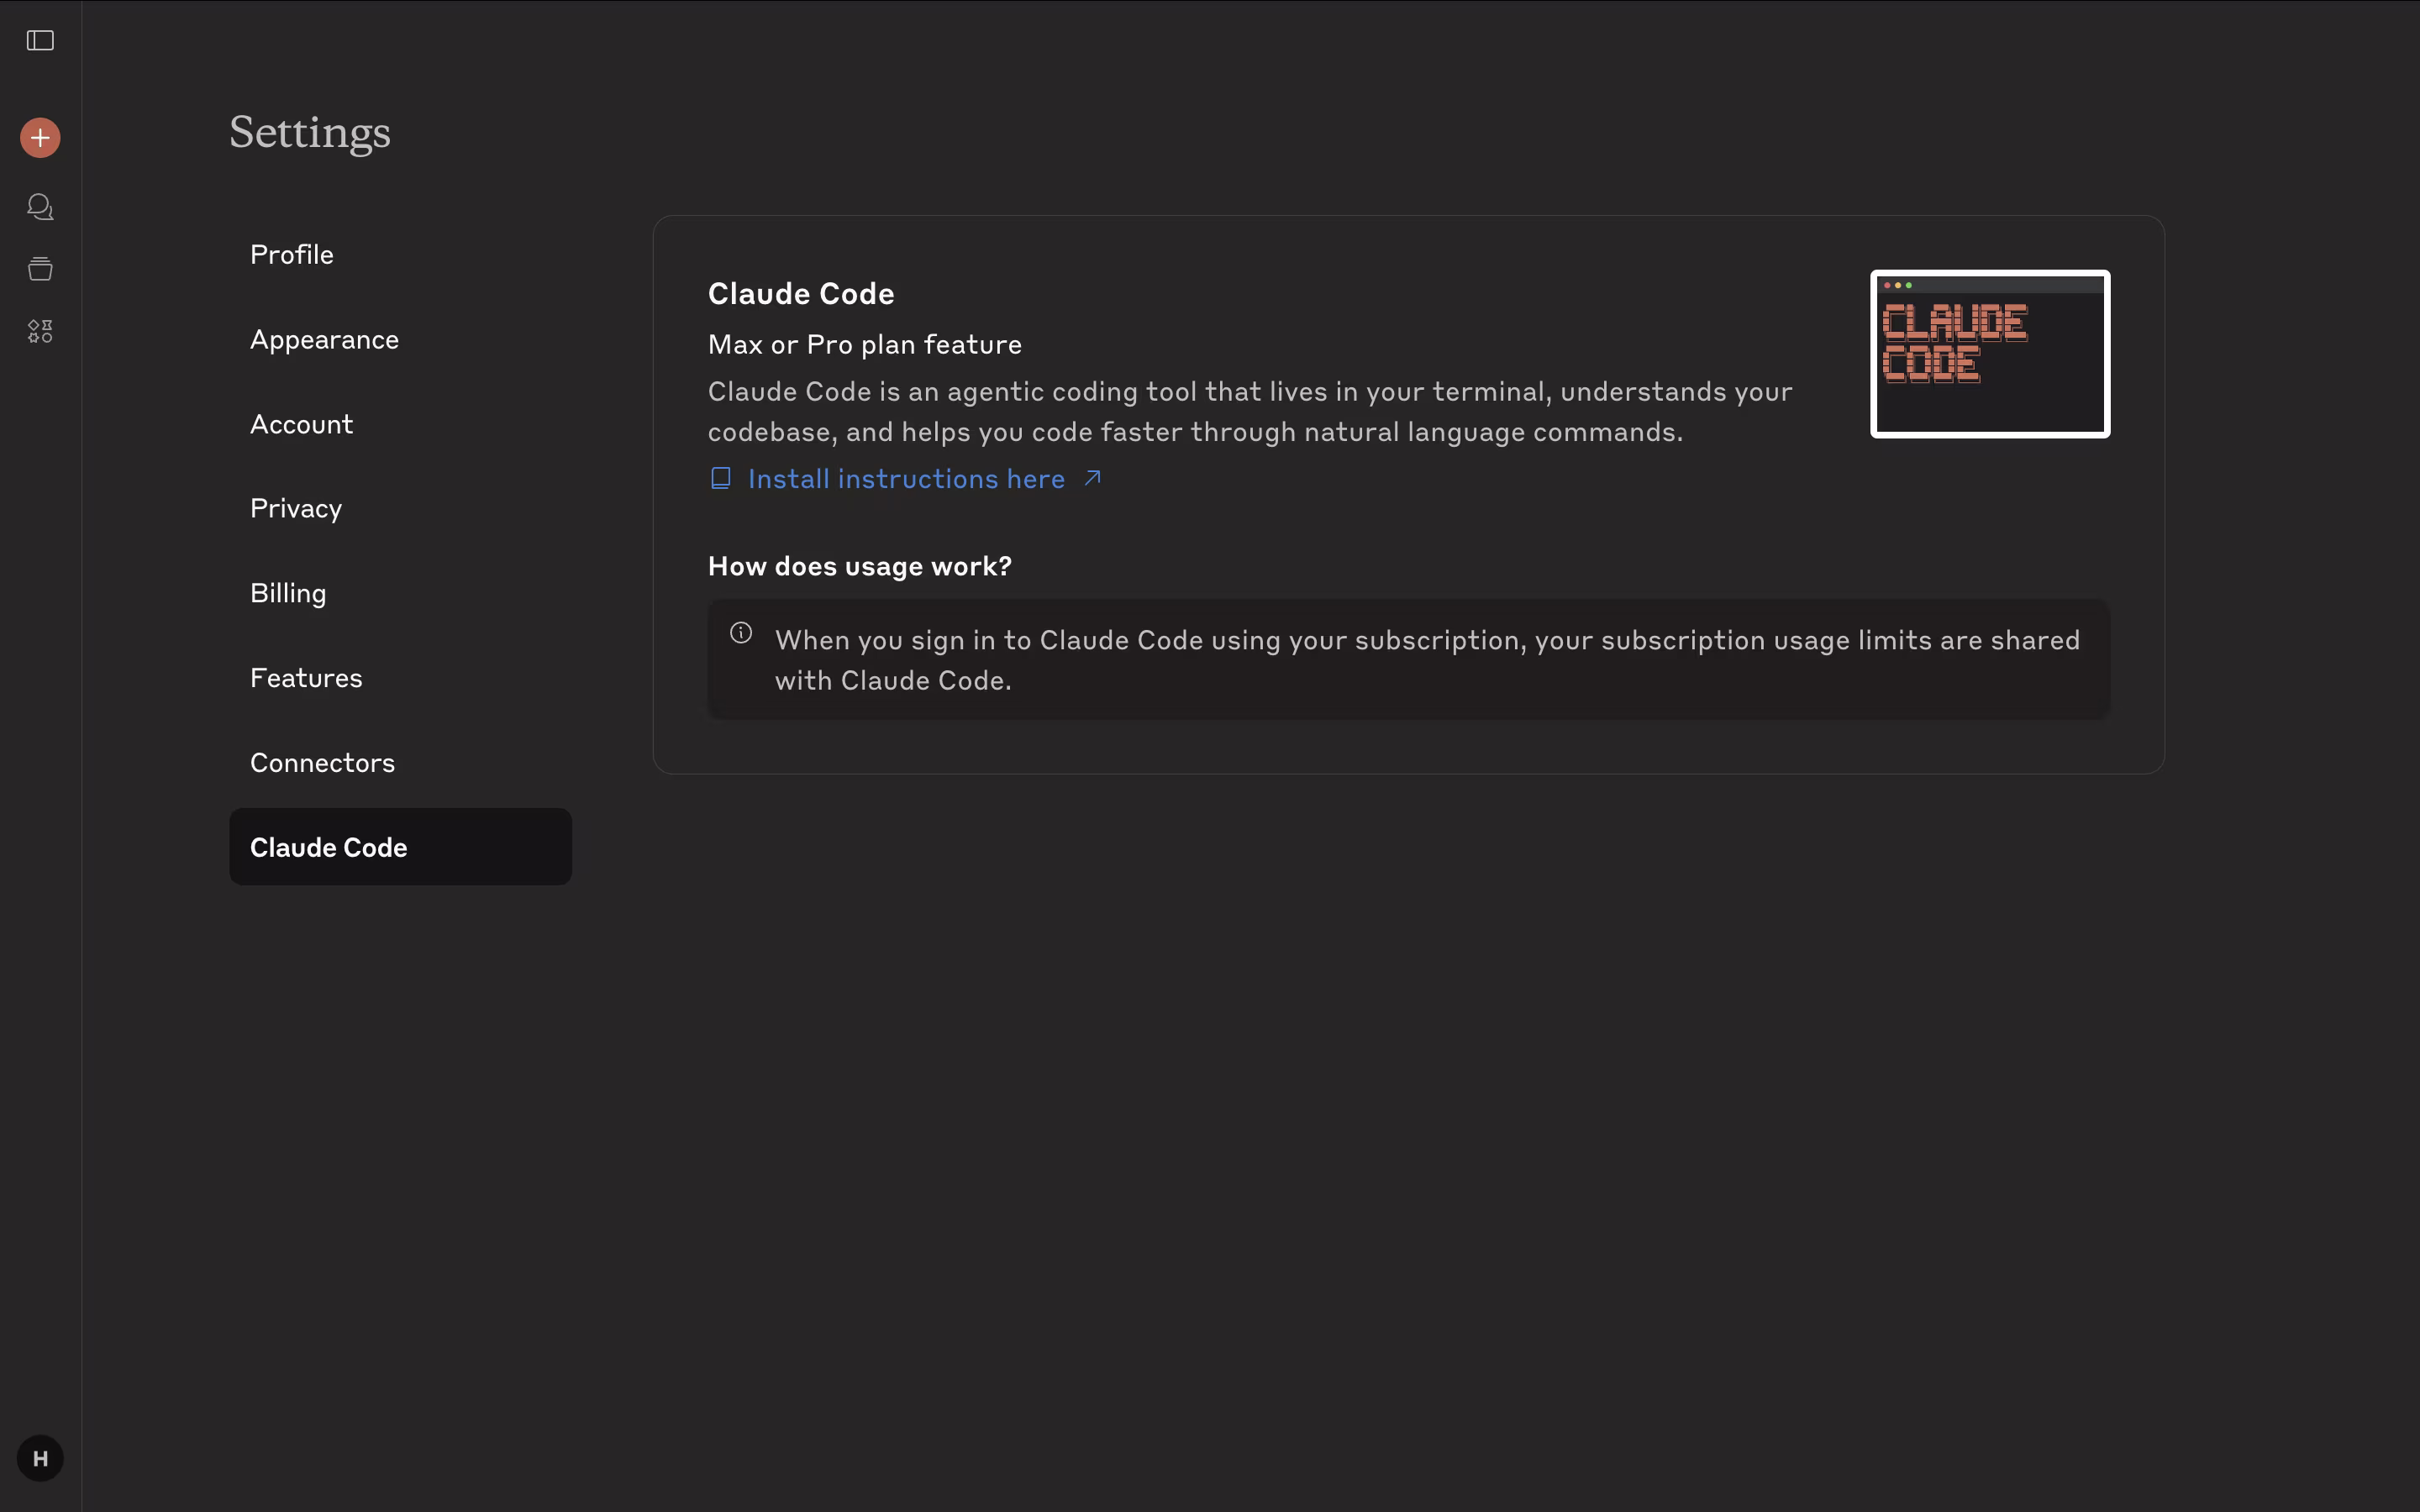
Task: Toggle the sidebar panel icon
Action: 40,40
